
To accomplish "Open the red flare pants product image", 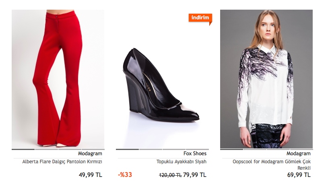I will (58, 79).
